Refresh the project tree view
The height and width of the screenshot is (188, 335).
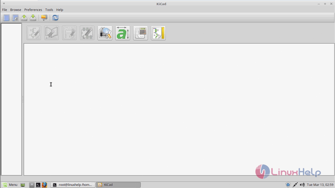[55, 18]
